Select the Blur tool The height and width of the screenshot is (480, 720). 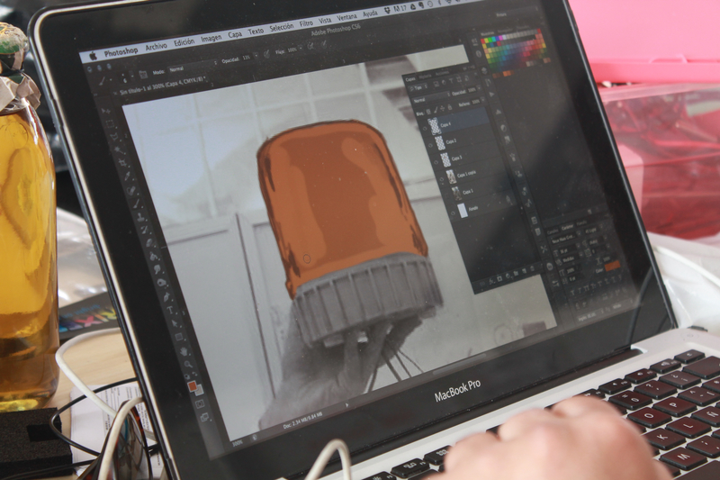pyautogui.click(x=157, y=268)
